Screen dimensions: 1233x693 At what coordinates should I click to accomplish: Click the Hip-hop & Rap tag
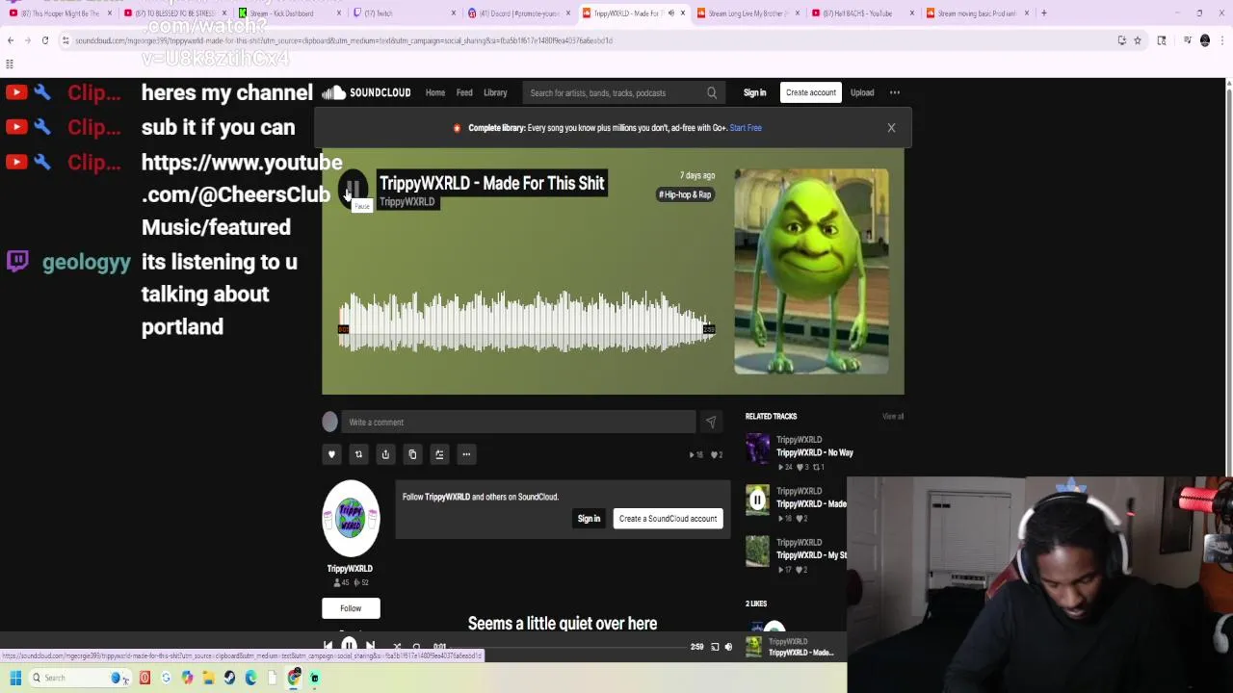[x=685, y=194]
